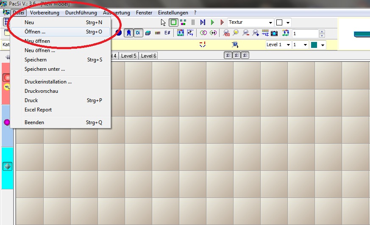Open the Fenster menu

144,13
